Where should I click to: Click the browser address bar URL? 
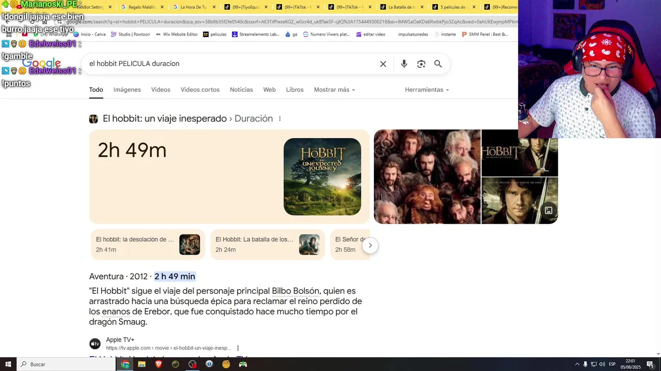pos(292,22)
